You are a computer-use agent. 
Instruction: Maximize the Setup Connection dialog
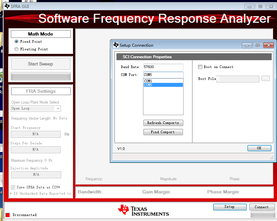(258, 45)
